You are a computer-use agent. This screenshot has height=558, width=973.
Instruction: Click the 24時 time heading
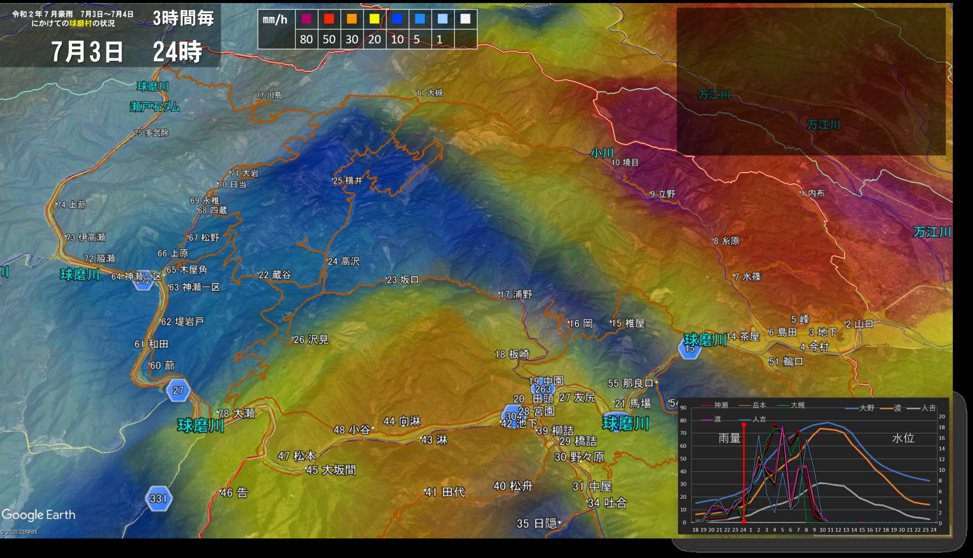pos(177,52)
